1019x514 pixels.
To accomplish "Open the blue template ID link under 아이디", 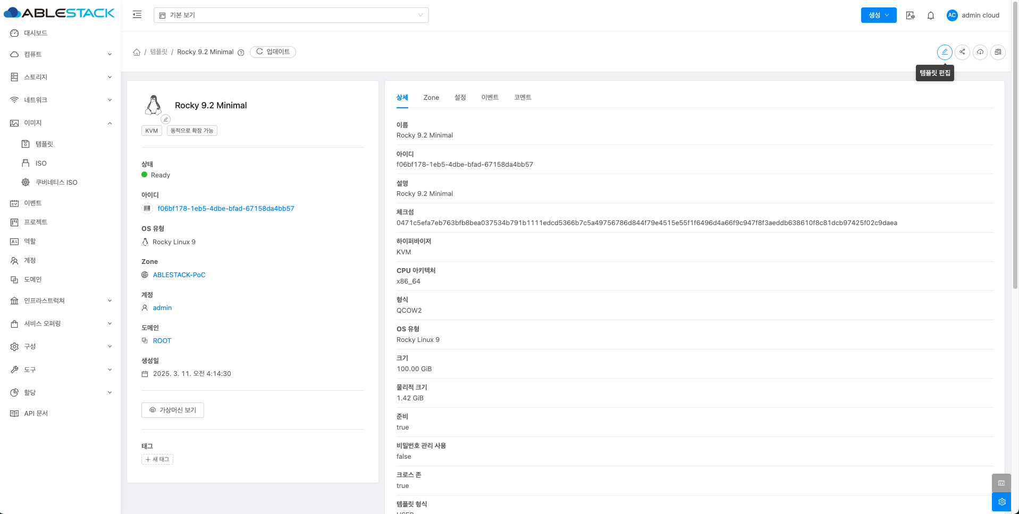I will coord(226,209).
